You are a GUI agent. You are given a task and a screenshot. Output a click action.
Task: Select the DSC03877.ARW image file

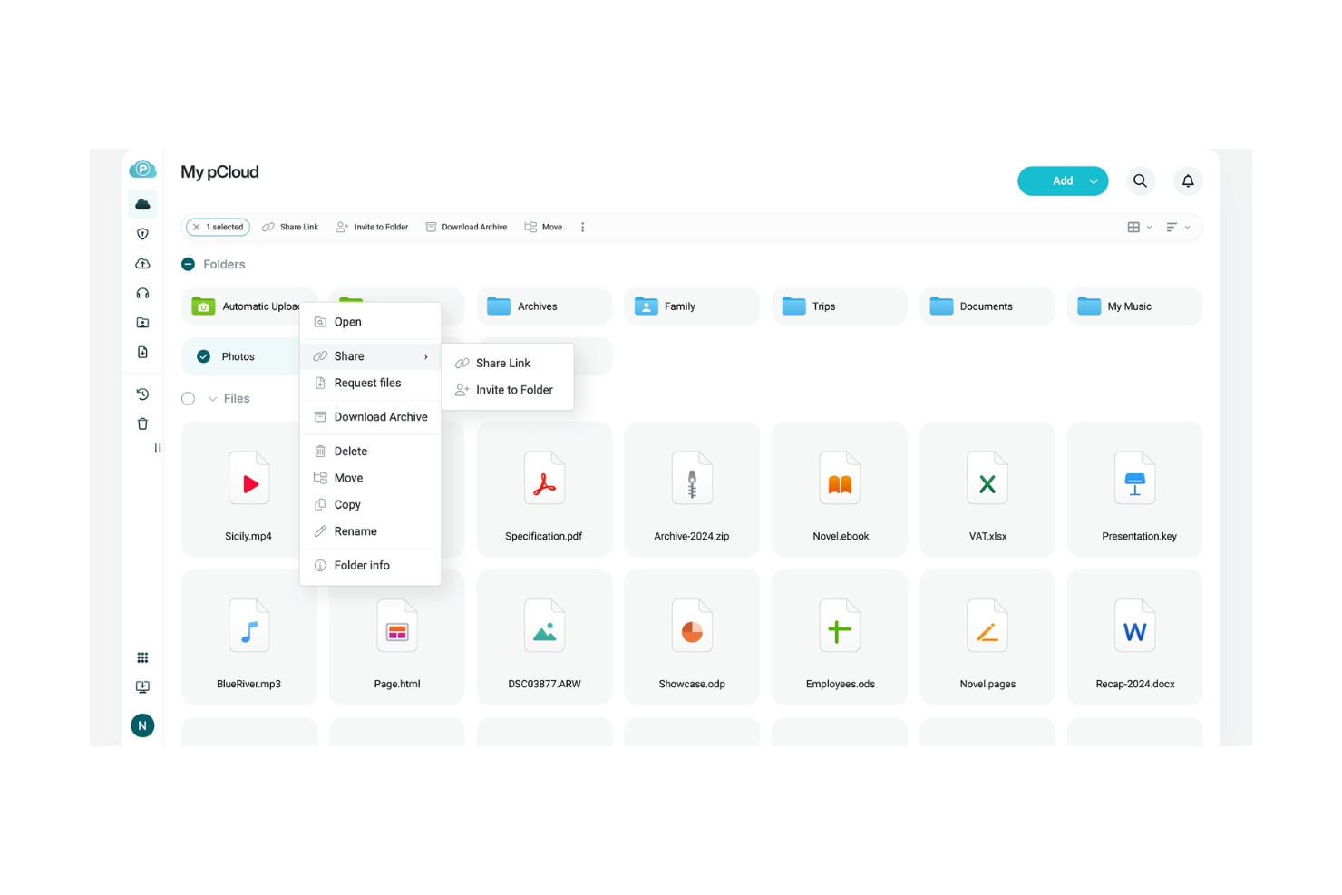pos(544,637)
